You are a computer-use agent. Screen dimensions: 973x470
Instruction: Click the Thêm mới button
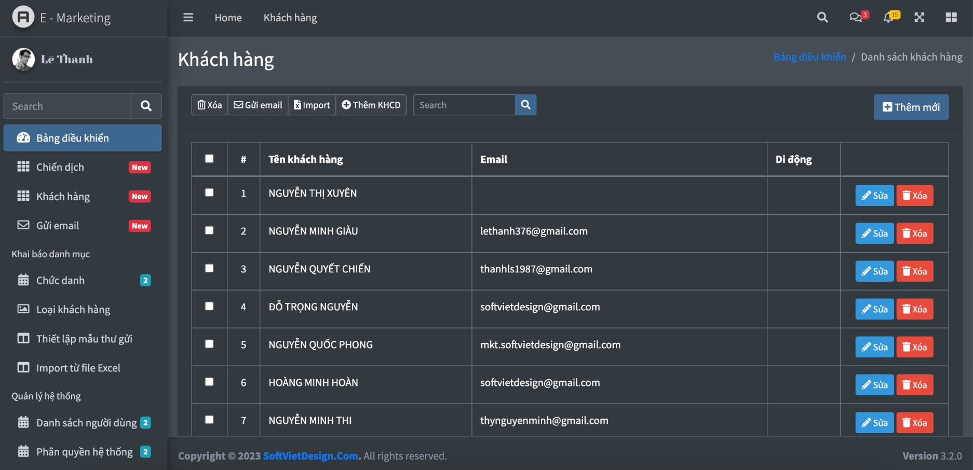911,107
